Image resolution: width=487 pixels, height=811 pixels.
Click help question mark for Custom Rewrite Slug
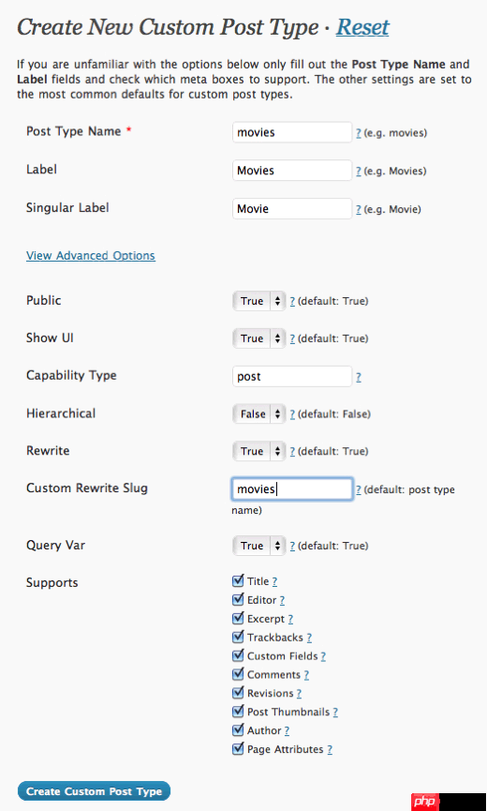(x=359, y=489)
